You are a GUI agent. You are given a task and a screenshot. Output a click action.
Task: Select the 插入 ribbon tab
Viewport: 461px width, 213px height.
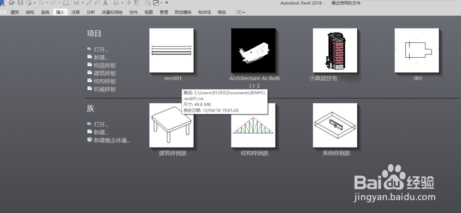tap(60, 12)
